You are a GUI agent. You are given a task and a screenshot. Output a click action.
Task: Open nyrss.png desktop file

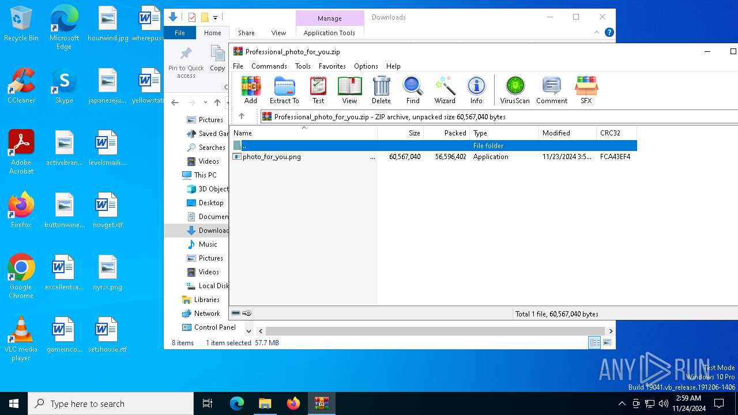(108, 273)
